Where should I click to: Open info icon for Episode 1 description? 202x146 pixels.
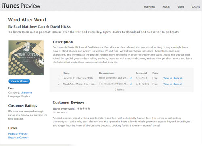coord(131,78)
